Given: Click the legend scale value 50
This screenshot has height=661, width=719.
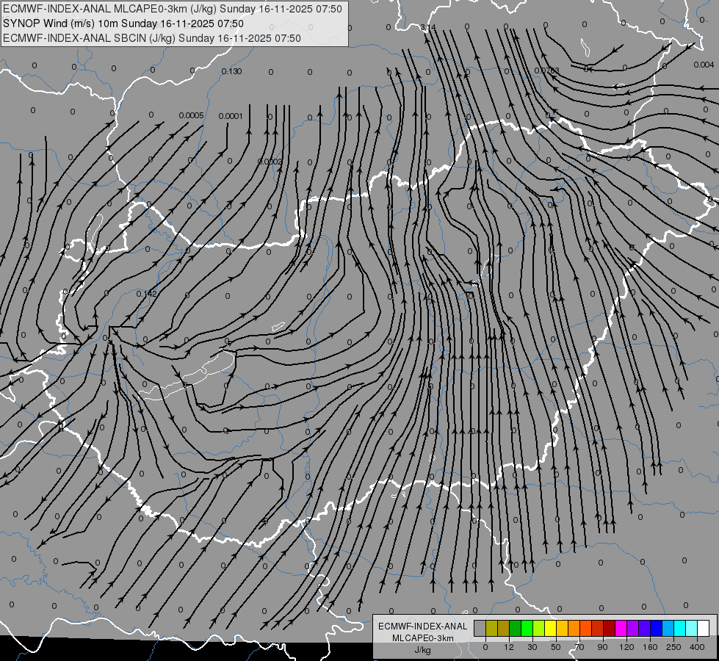Looking at the screenshot, I should 556,647.
